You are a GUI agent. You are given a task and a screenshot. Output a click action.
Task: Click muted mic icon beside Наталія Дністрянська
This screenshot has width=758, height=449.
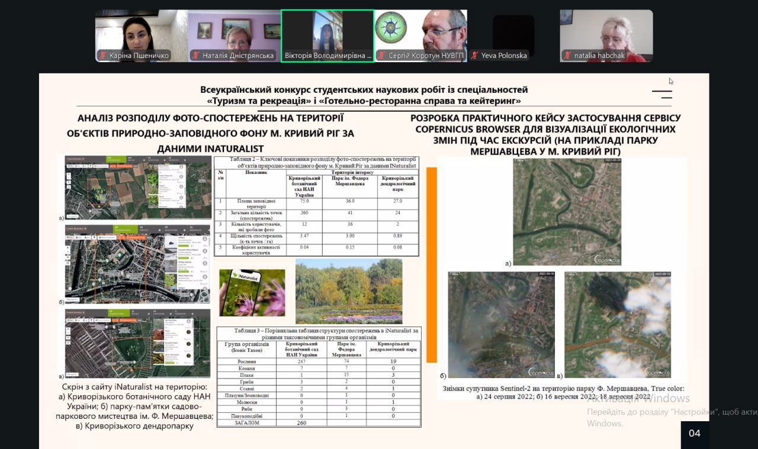click(196, 56)
